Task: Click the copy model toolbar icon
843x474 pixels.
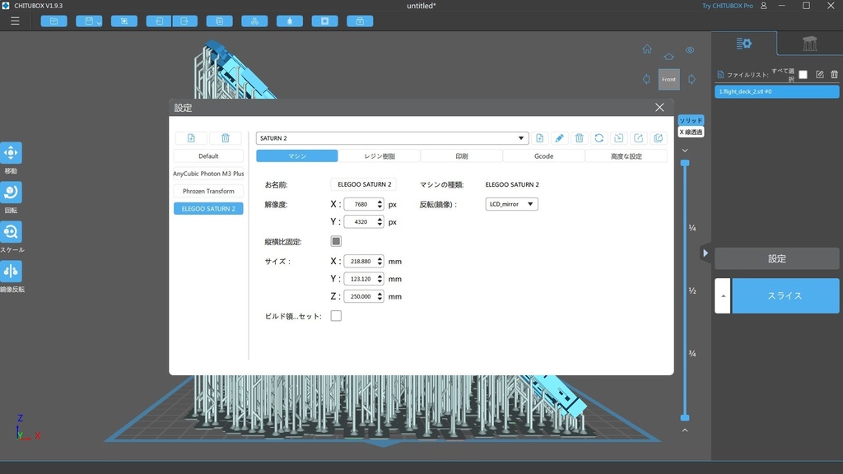Action: pyautogui.click(x=219, y=21)
